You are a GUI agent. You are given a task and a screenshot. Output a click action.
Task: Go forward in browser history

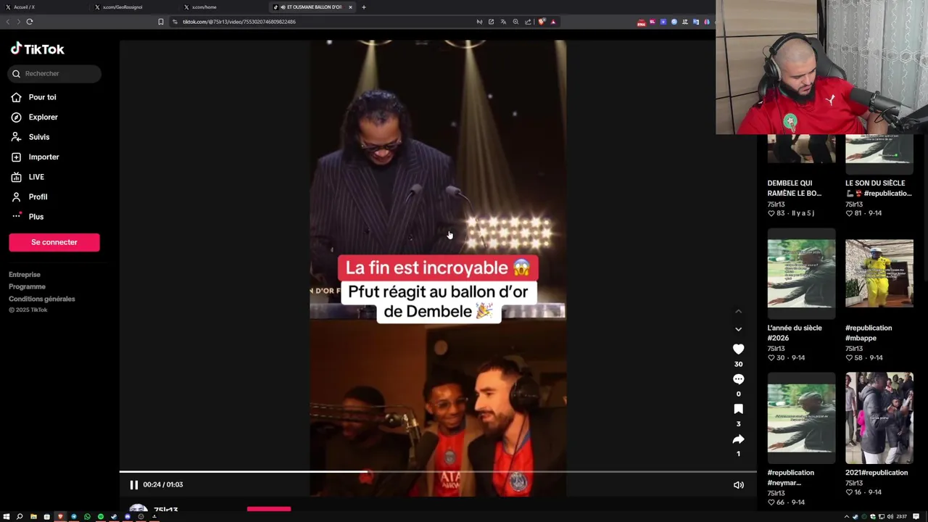(x=18, y=22)
